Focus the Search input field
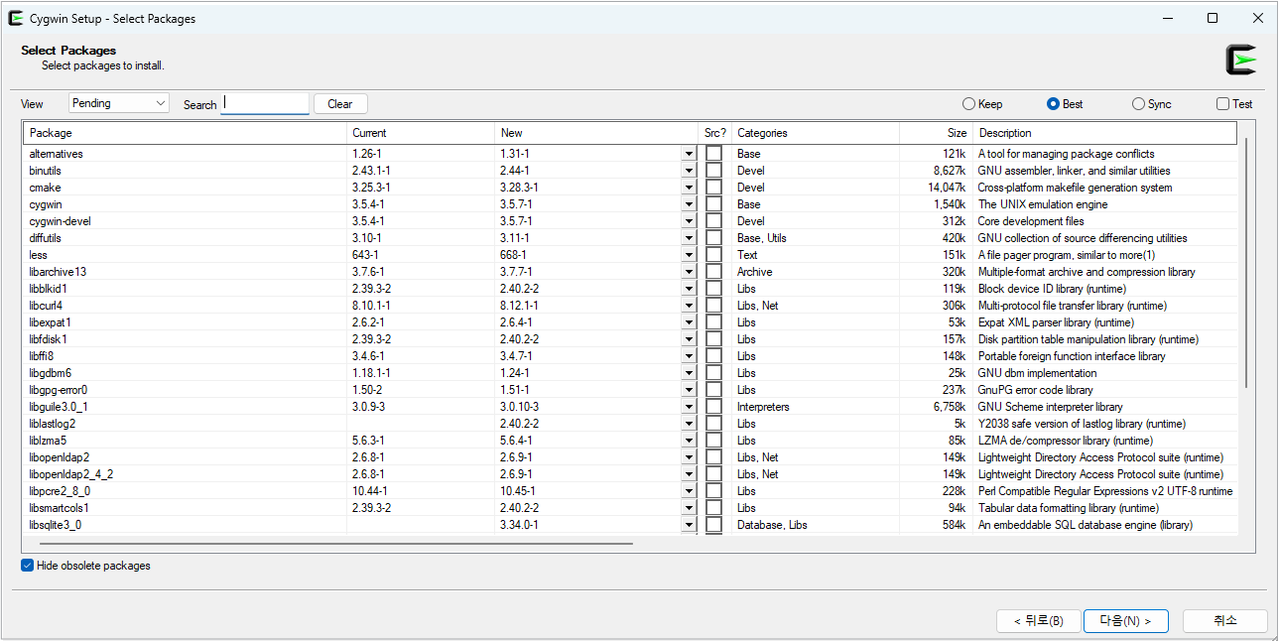Viewport: 1279px width, 641px height. point(265,103)
